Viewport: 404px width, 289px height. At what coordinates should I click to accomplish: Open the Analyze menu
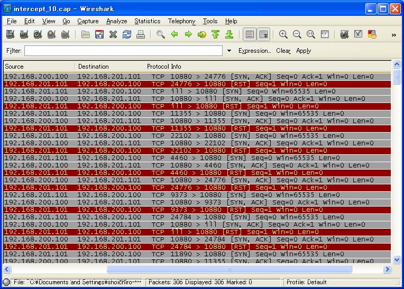pyautogui.click(x=117, y=21)
